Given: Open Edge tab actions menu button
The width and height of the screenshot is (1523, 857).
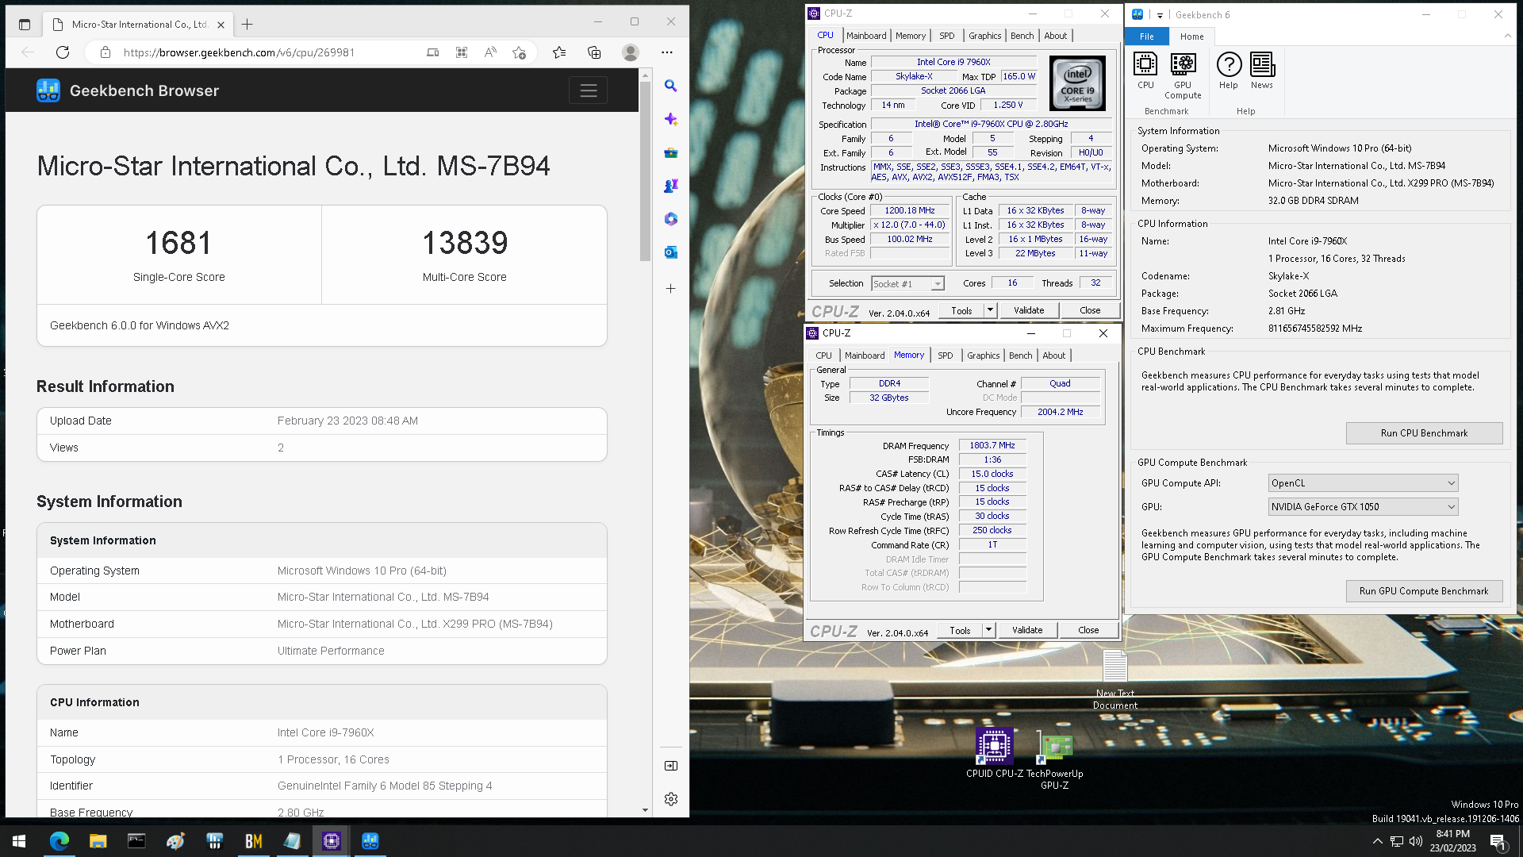Looking at the screenshot, I should click(25, 25).
